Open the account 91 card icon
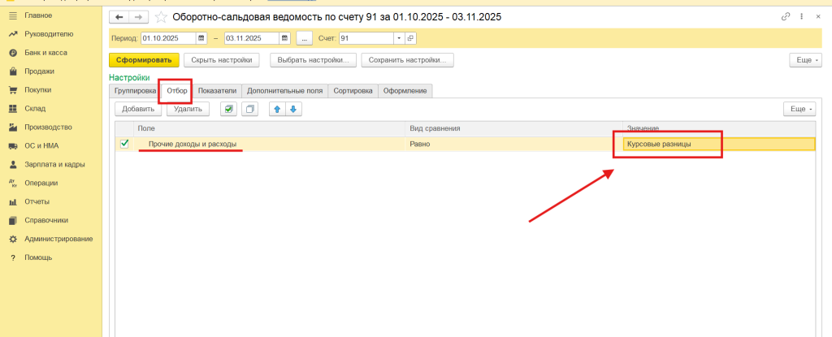The width and height of the screenshot is (832, 337). [x=410, y=38]
